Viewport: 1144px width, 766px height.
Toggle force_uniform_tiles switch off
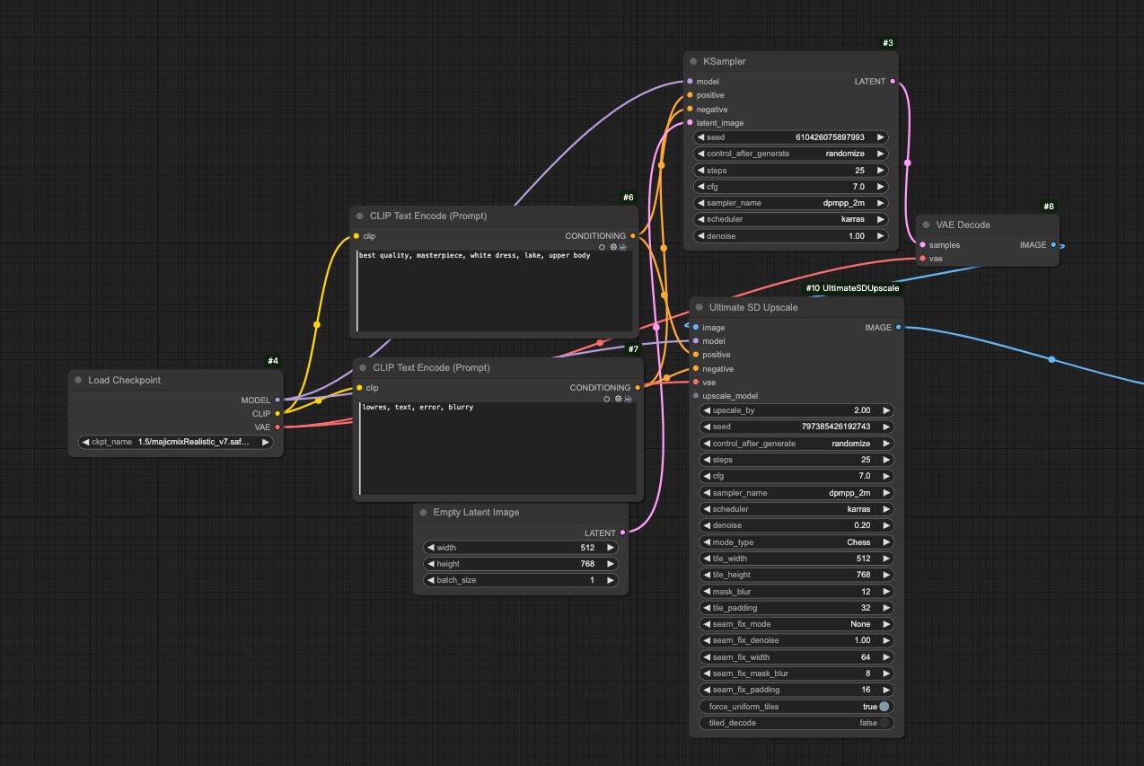(884, 707)
